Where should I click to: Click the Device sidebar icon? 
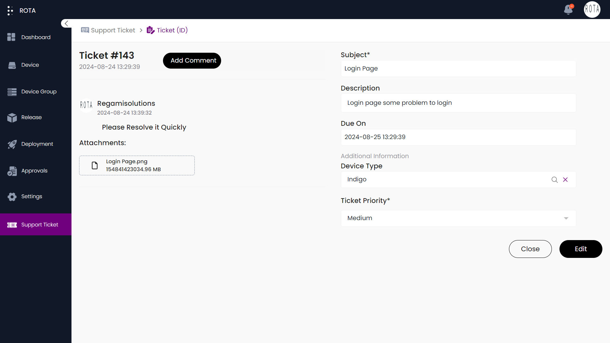point(12,65)
